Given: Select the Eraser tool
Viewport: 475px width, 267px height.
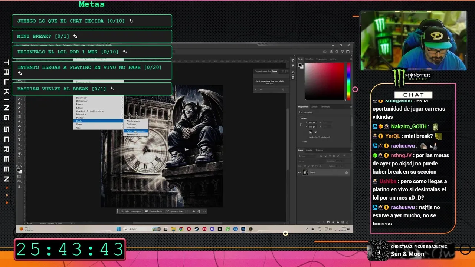Looking at the screenshot, I should point(19,112).
